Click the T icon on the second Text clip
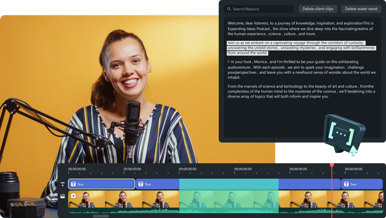This screenshot has width=386, height=218. (141, 184)
